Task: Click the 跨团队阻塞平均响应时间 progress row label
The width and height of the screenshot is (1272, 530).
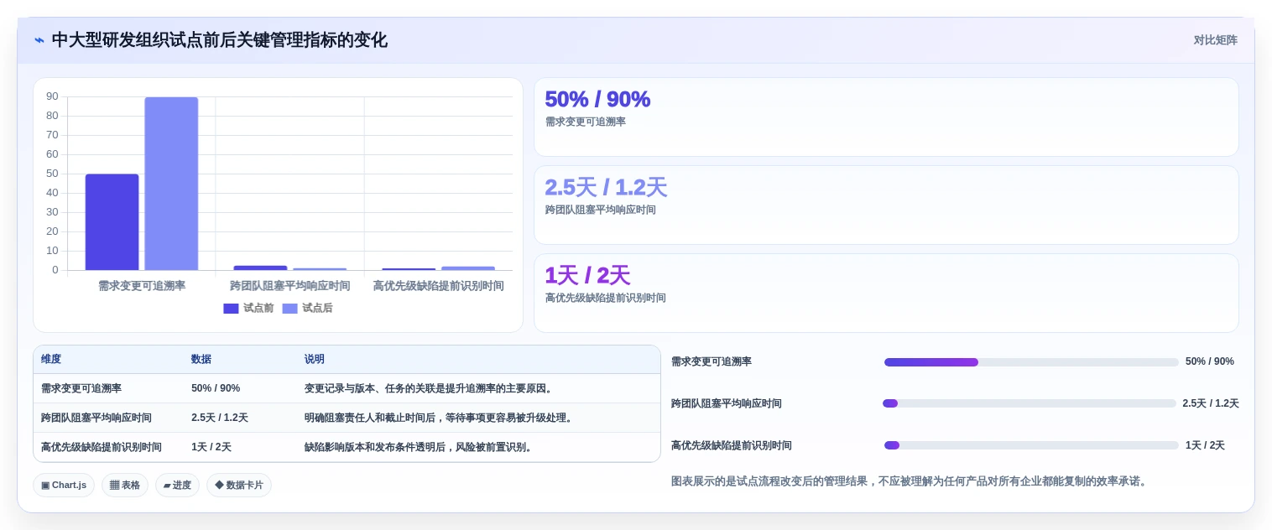Action: [727, 403]
